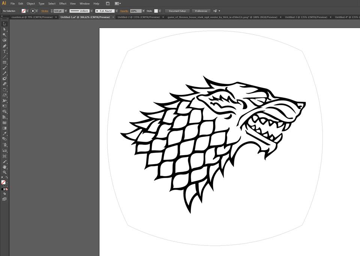Select the Scale tool
360x256 pixels.
pyautogui.click(x=4, y=95)
